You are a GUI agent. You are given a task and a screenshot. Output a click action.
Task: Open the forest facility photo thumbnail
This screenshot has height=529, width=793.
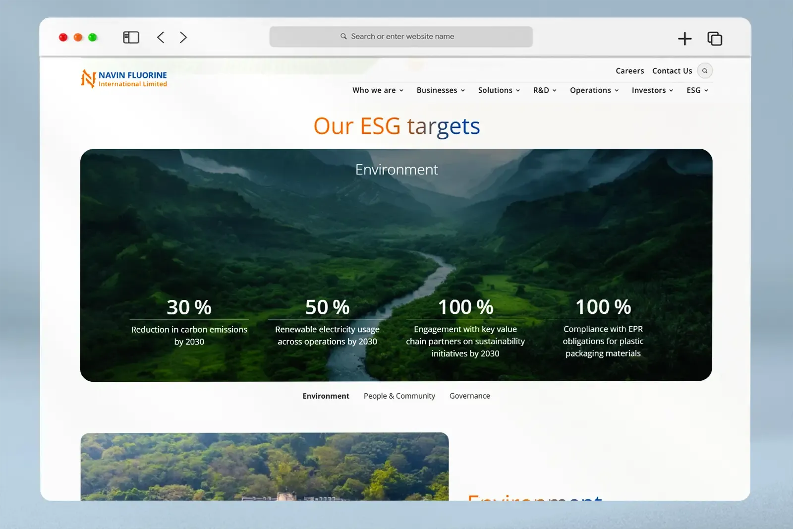click(x=265, y=467)
